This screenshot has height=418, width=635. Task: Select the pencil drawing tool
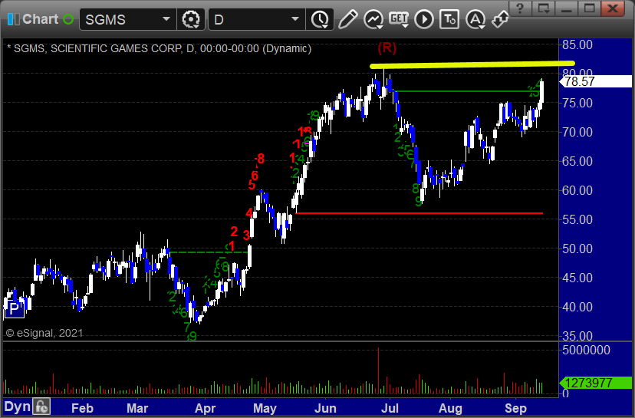[x=348, y=19]
